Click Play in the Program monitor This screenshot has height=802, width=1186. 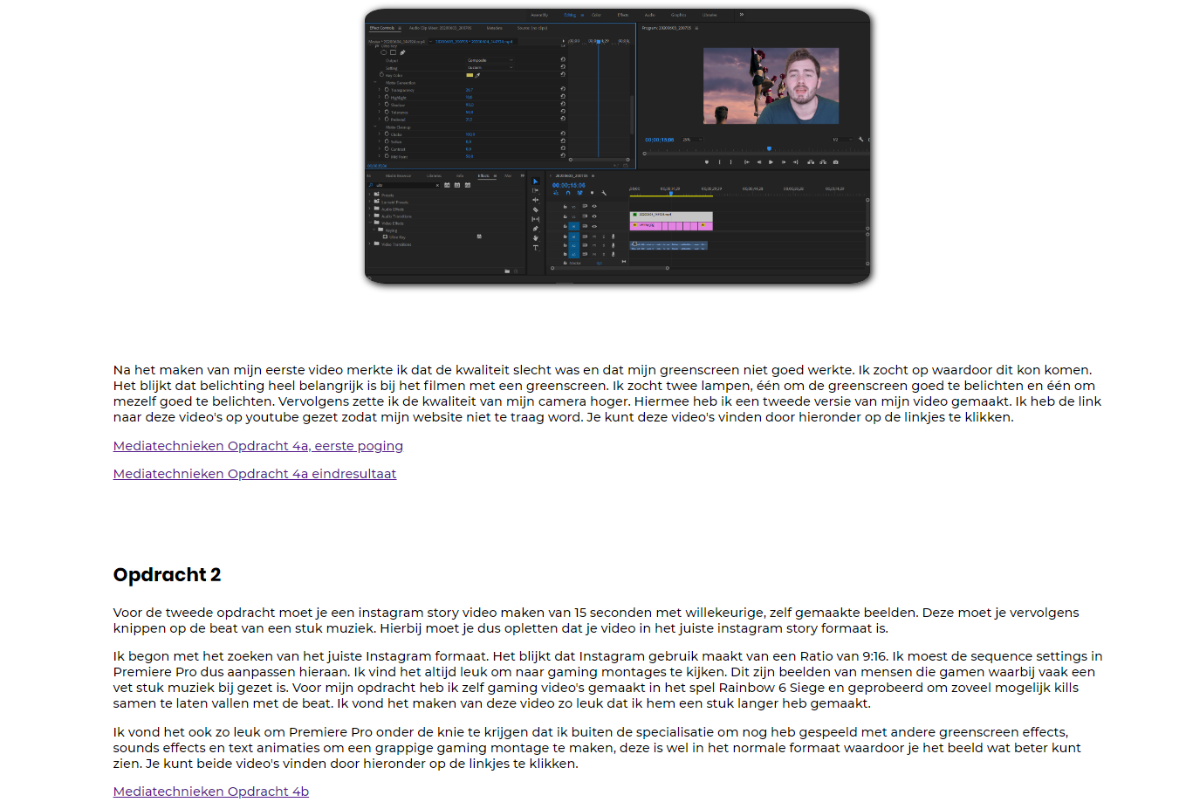click(x=771, y=162)
